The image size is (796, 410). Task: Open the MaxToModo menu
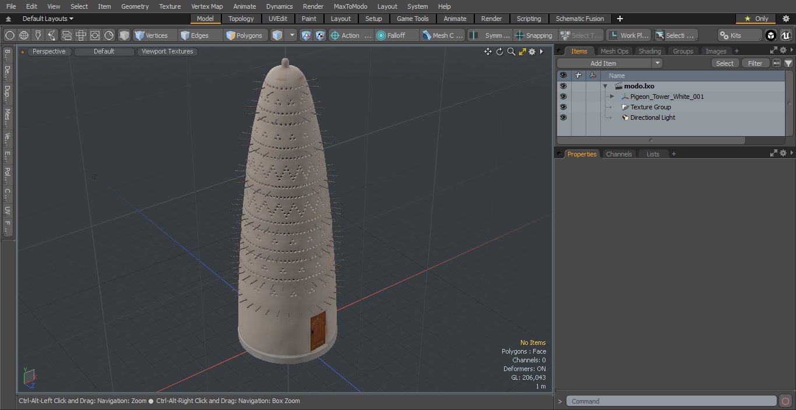pyautogui.click(x=350, y=6)
